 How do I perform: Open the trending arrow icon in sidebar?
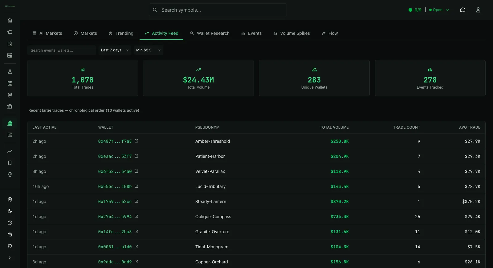10,151
